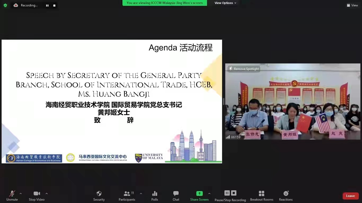Expand the arrow next to Participants
Screen dimensions: 362x203
click(141, 193)
